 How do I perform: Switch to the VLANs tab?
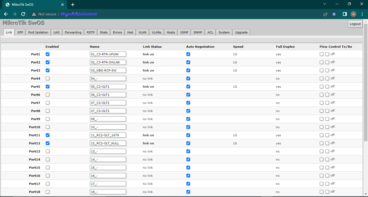tap(157, 32)
